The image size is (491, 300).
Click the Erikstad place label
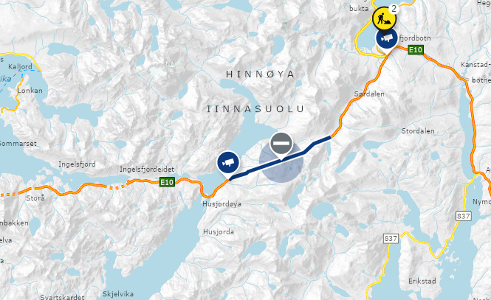pyautogui.click(x=422, y=282)
